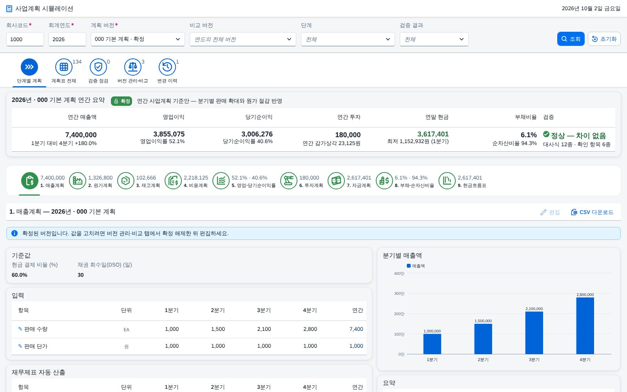Select step 1 매출계획 clipboard icon
Image resolution: width=627 pixels, height=392 pixels.
click(30, 181)
